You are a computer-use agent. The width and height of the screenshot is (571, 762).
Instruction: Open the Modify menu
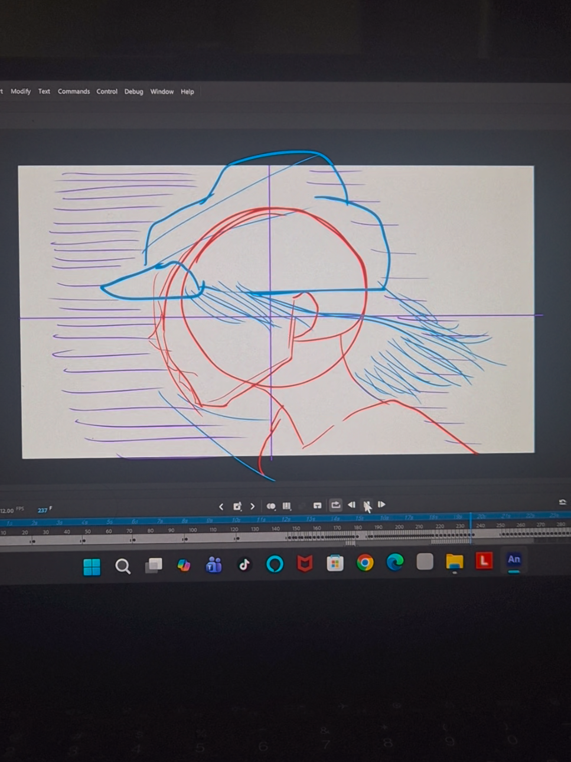coord(21,92)
